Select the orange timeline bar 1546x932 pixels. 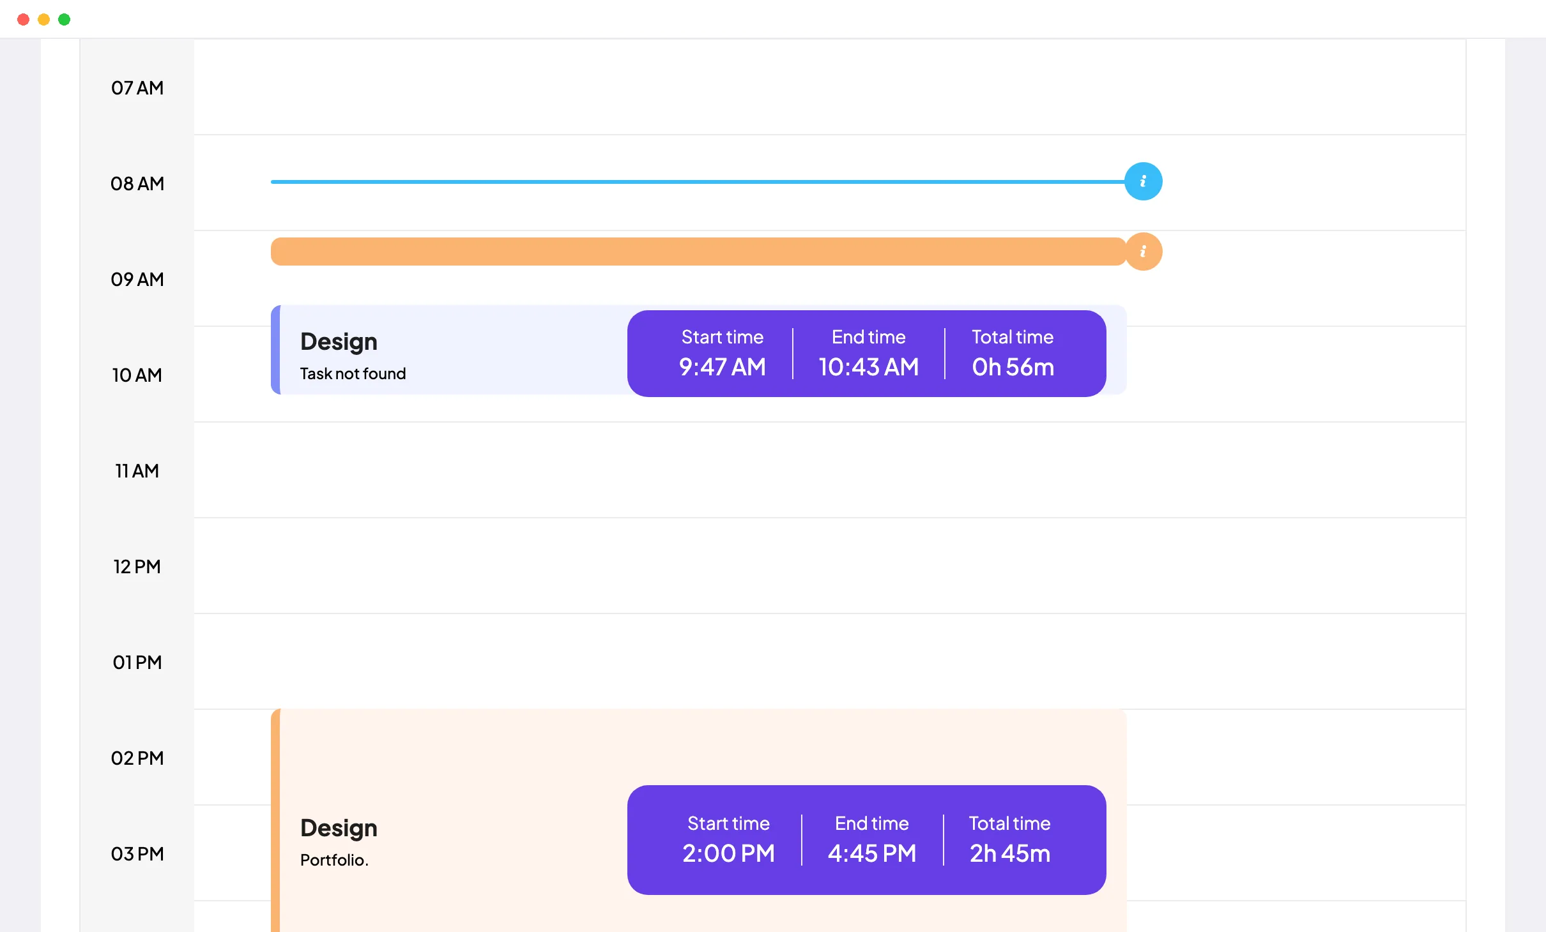pos(698,252)
